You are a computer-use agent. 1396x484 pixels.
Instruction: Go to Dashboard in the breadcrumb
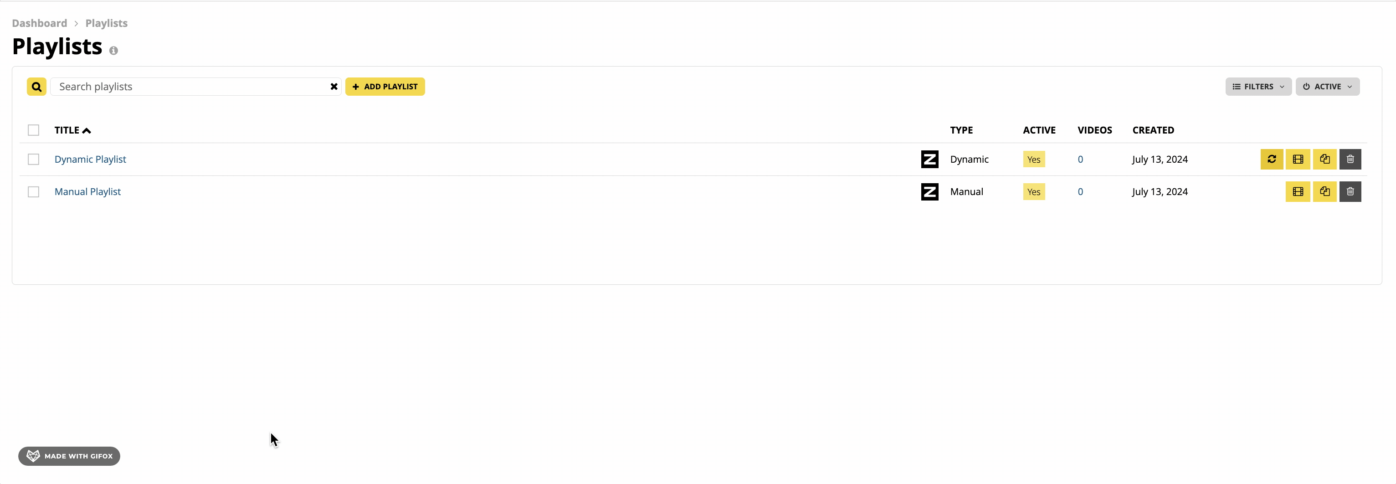coord(40,23)
